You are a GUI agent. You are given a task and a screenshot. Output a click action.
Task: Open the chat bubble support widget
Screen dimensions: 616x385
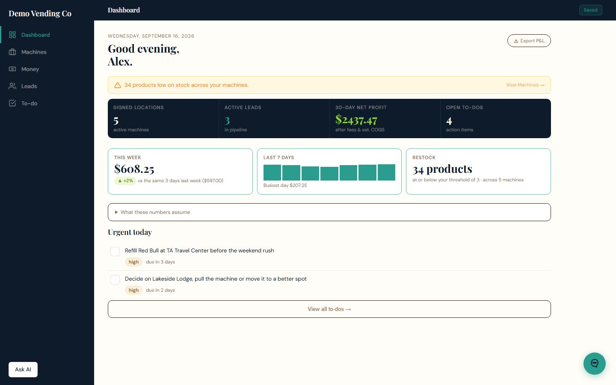point(595,364)
